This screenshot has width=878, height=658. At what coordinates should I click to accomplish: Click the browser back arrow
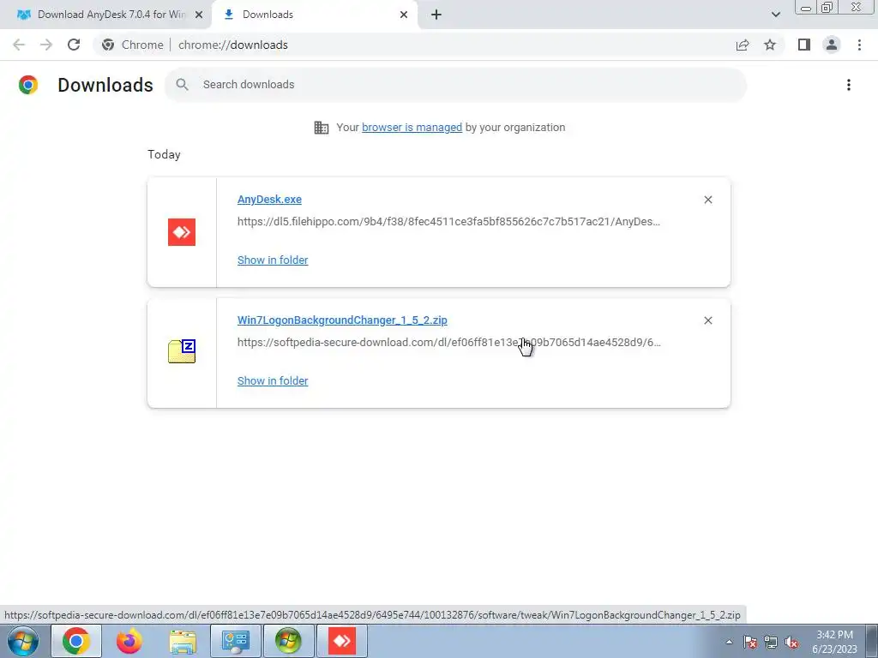coord(19,45)
